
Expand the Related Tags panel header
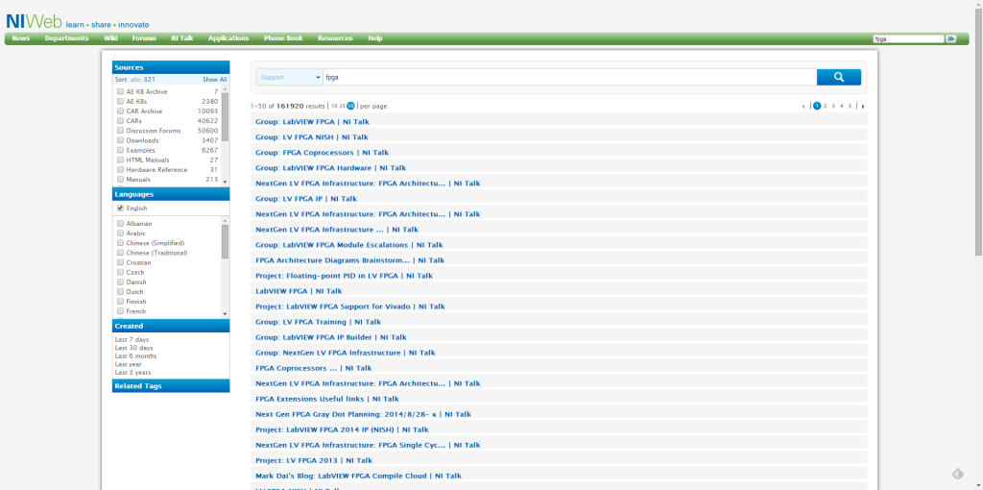pos(171,386)
